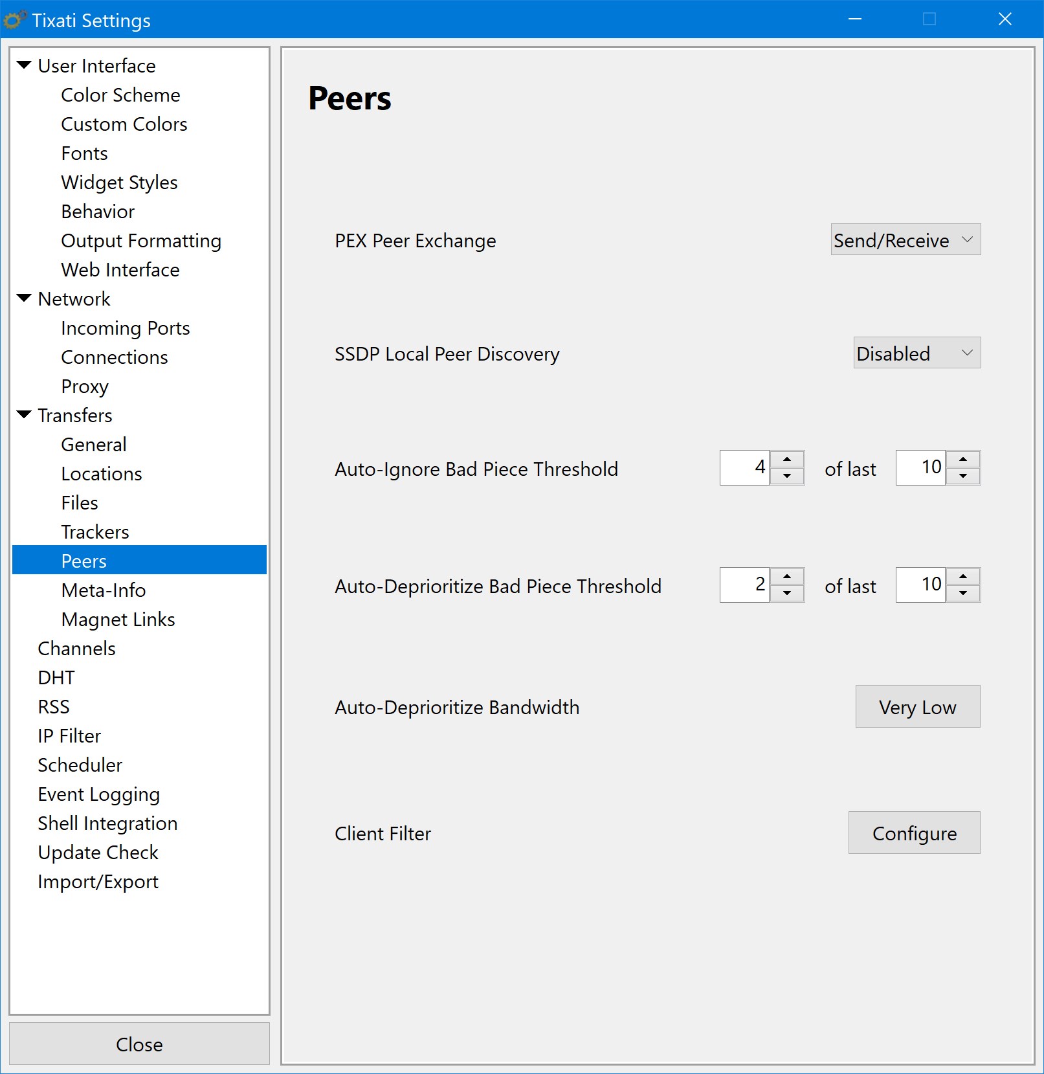
Task: Decrease Auto-Deprioritize bad piece threshold value
Action: (x=787, y=593)
